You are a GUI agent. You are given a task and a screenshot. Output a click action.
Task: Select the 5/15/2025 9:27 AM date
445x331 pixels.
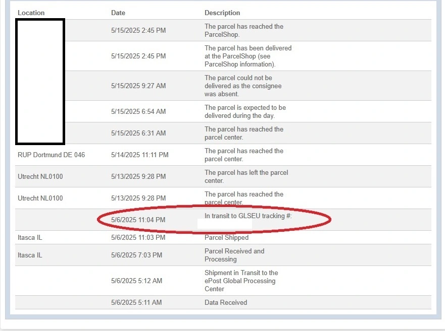click(x=138, y=86)
